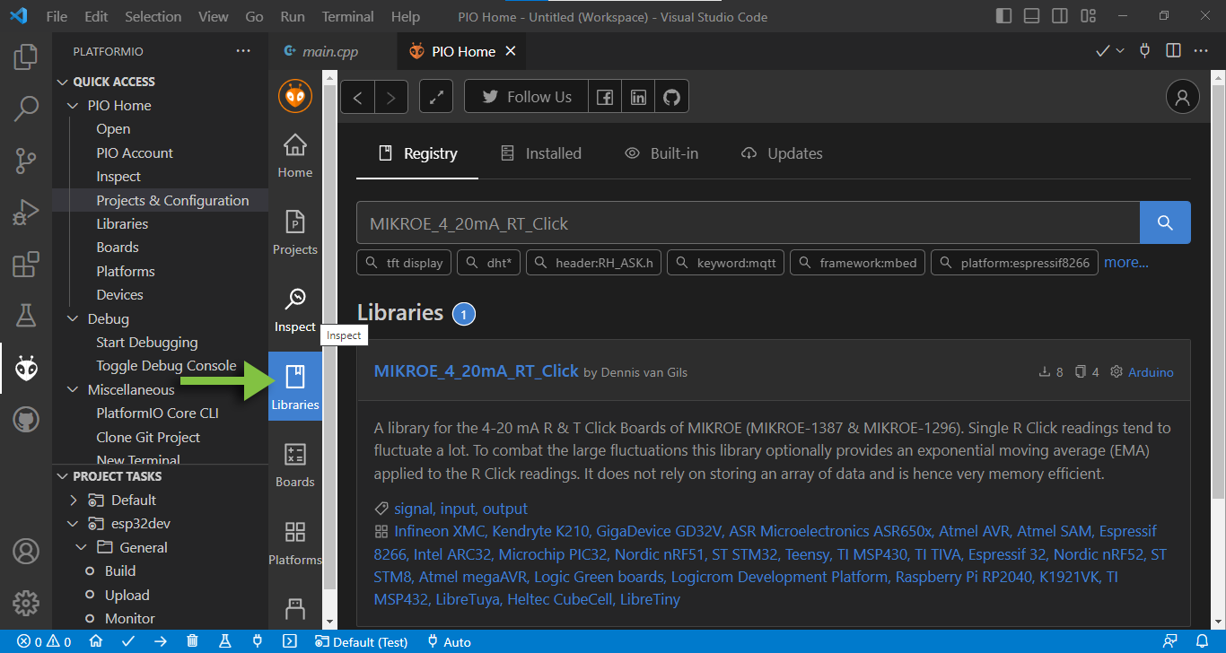1226x653 pixels.
Task: Open PLATFORMIO panel ellipsis menu
Action: (x=243, y=51)
